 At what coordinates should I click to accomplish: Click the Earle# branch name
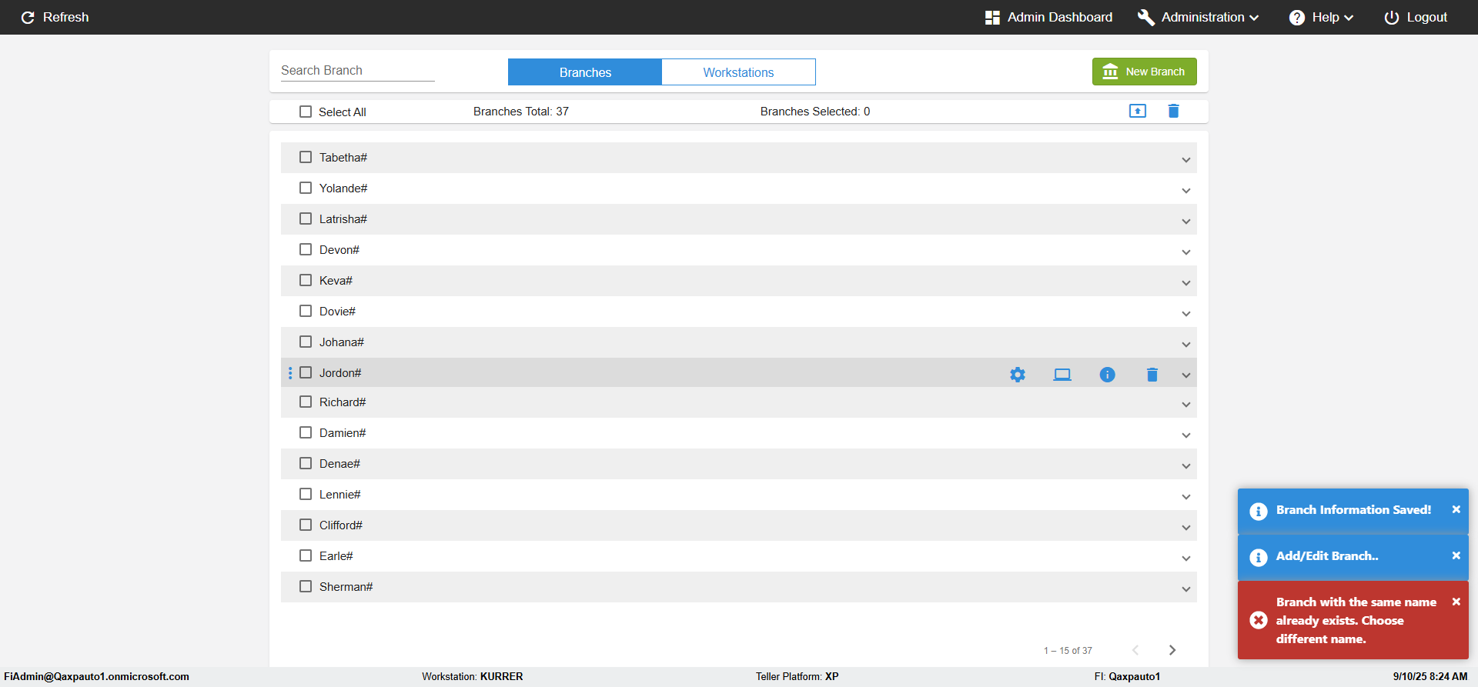(x=336, y=556)
